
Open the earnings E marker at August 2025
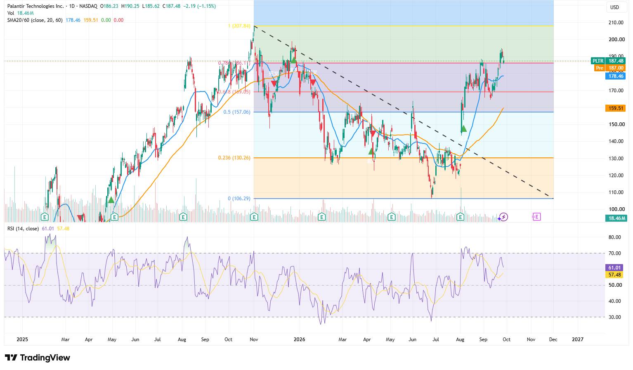tap(183, 217)
